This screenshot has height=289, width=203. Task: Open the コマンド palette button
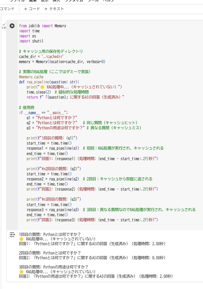click(x=7, y=9)
